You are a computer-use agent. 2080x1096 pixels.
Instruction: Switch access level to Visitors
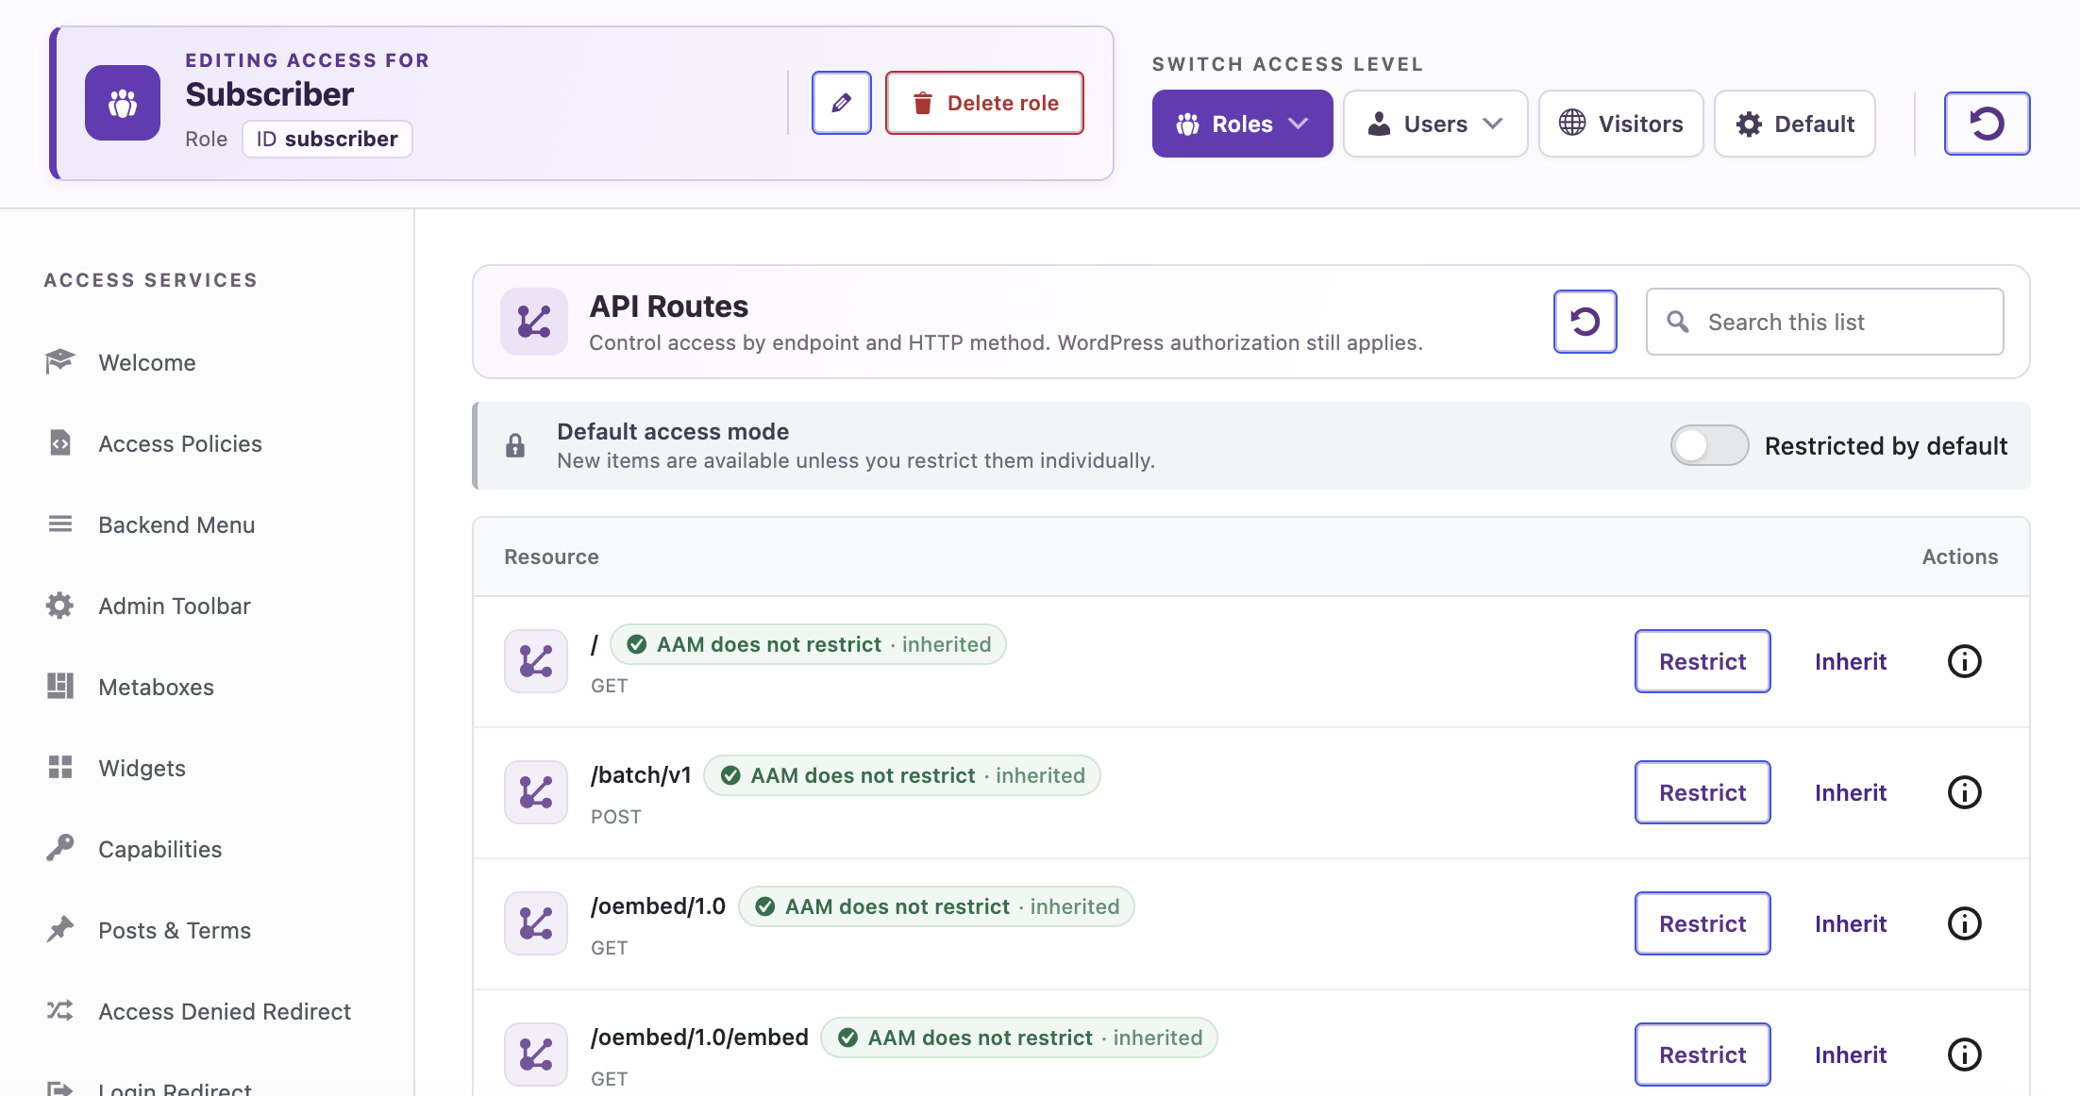click(x=1620, y=124)
